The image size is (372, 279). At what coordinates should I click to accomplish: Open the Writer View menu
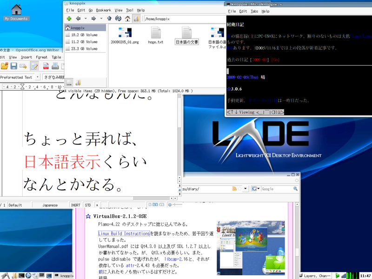point(13,57)
